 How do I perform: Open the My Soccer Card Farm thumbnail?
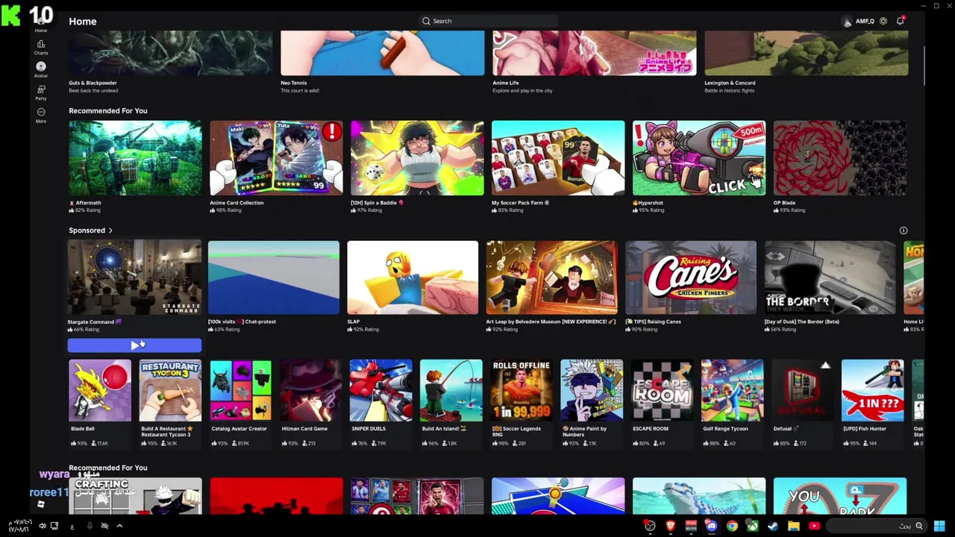[x=558, y=158]
